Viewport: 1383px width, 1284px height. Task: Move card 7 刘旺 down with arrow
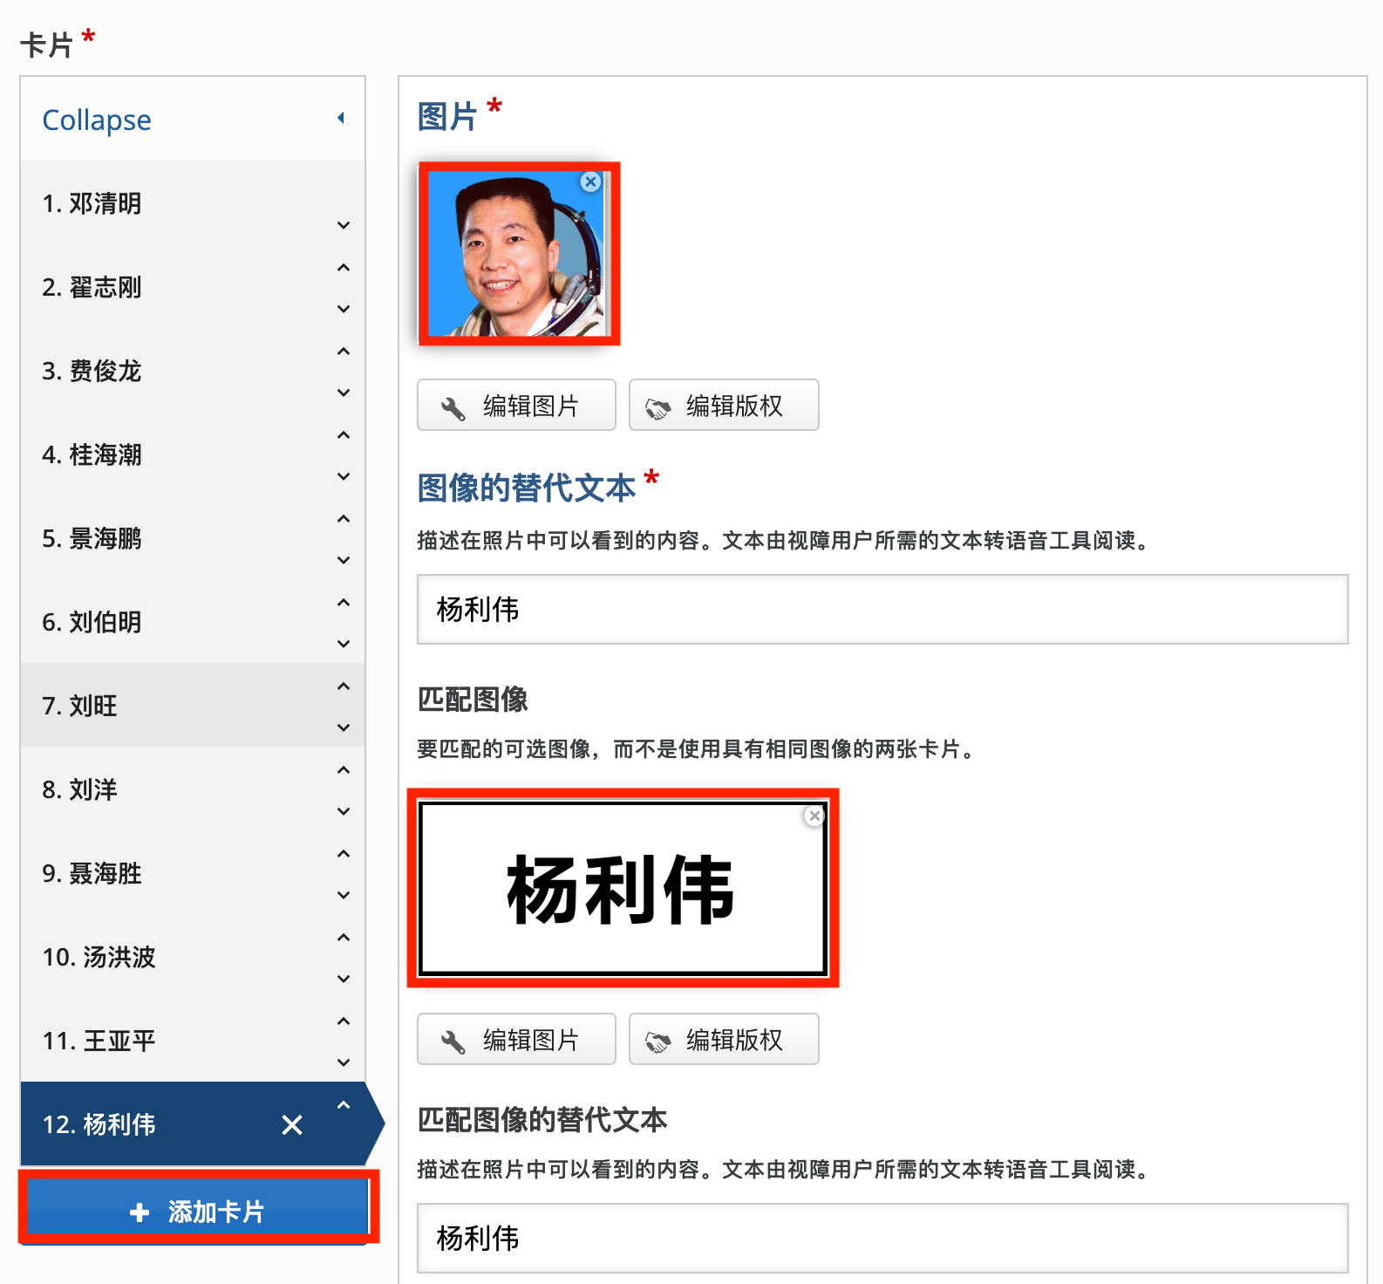pyautogui.click(x=344, y=727)
